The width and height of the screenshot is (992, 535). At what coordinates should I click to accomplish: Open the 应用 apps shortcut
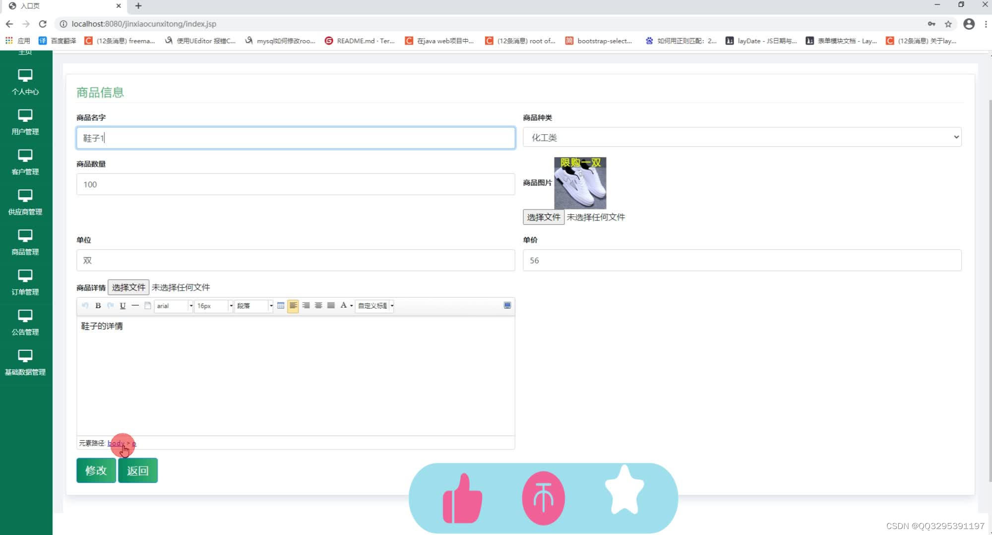click(x=18, y=41)
